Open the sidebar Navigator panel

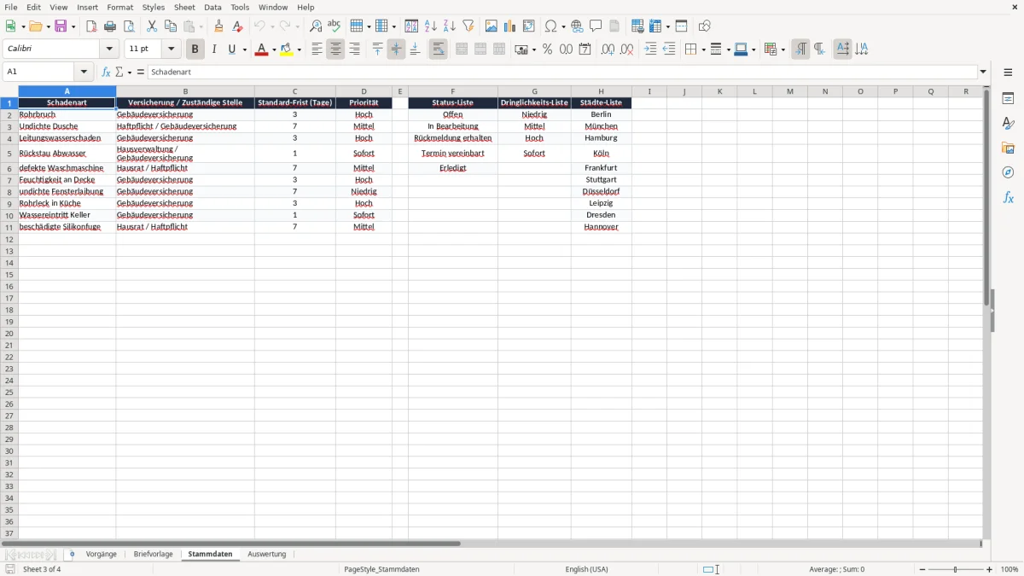click(1008, 172)
